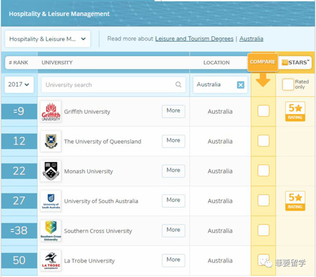This screenshot has height=277, width=316.
Task: Enable the Rated only checkbox
Action: coord(288,84)
